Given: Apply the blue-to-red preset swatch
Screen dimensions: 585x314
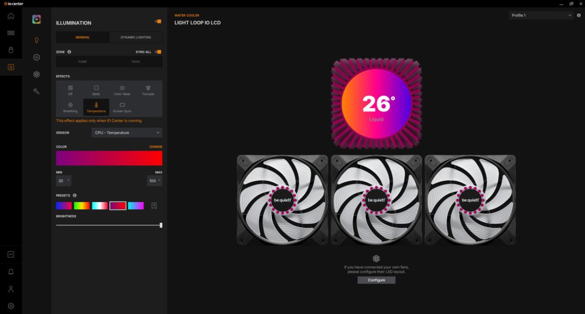Looking at the screenshot, I should [64, 205].
